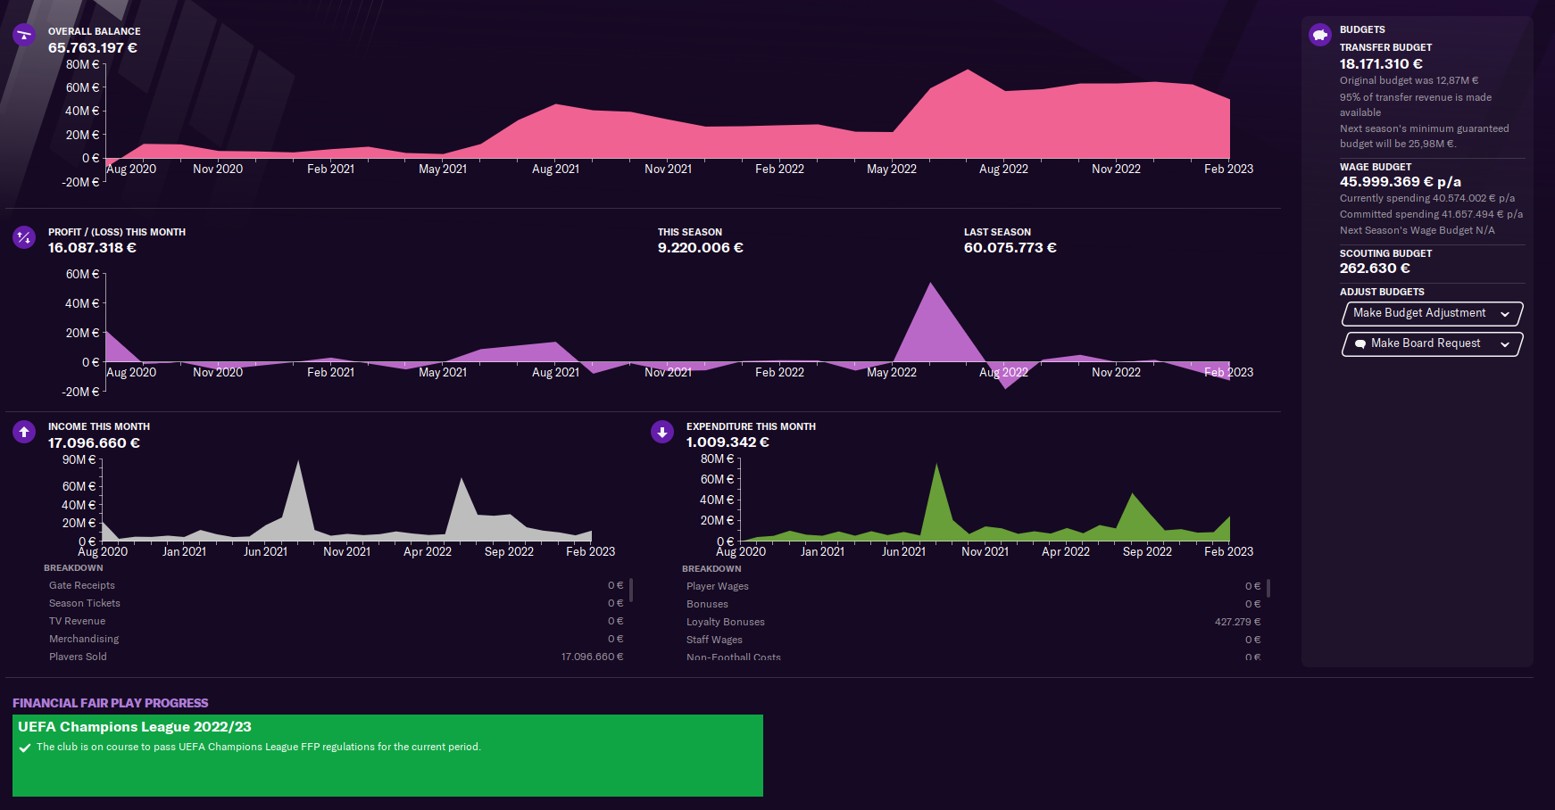The image size is (1555, 810).
Task: Click the Expenditure down-arrow icon
Action: click(662, 432)
